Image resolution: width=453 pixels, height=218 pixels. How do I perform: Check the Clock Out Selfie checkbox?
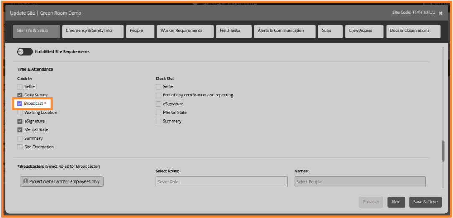click(x=158, y=86)
